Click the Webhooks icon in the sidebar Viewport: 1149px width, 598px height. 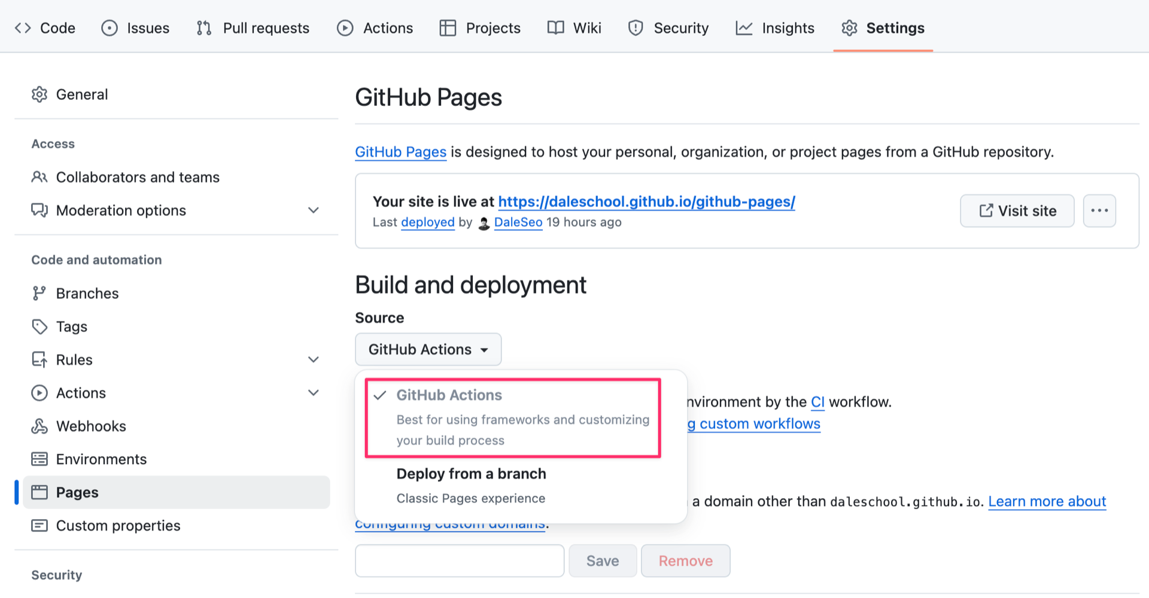coord(39,426)
